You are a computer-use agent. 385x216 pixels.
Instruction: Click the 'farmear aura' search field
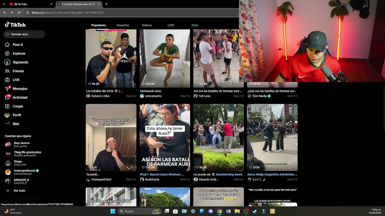(x=24, y=34)
